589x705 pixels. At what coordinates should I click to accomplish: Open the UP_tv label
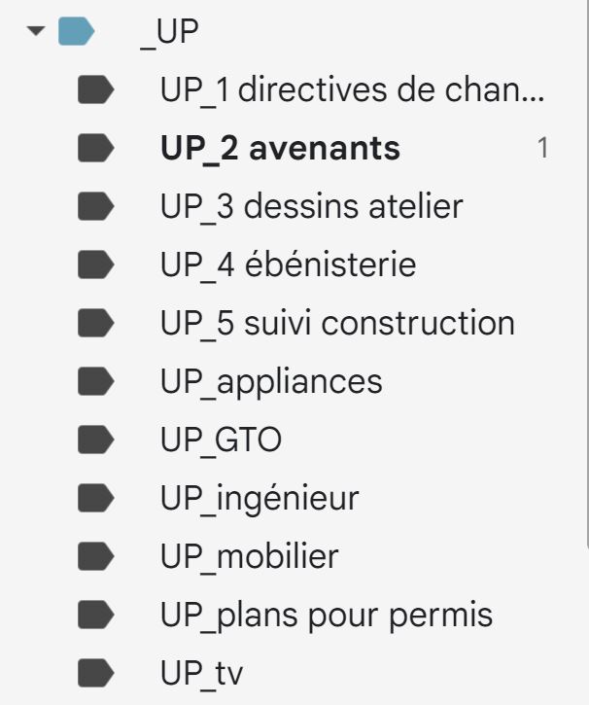tap(201, 673)
